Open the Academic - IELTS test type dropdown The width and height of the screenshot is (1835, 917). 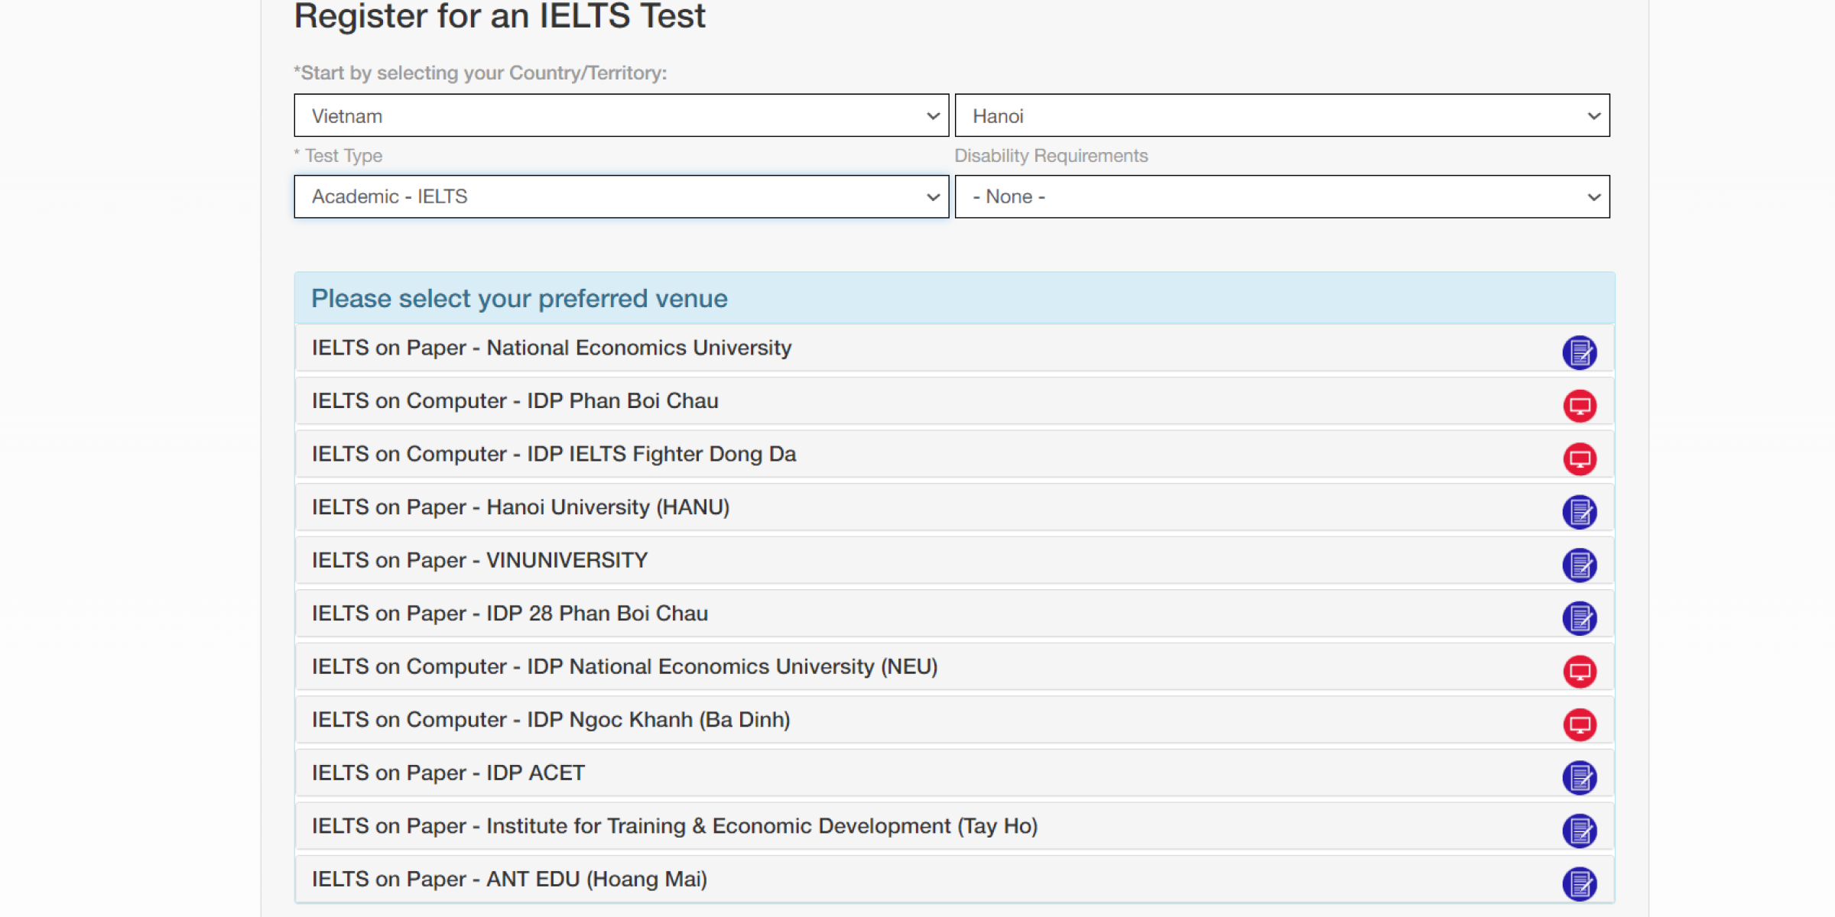click(x=622, y=196)
